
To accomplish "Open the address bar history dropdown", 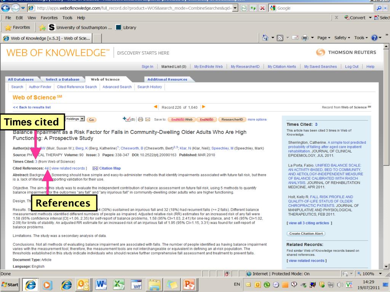I will 235,8.
